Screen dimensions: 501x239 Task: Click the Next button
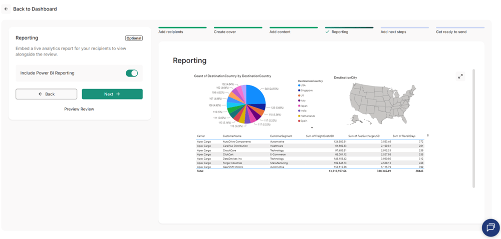pos(112,94)
